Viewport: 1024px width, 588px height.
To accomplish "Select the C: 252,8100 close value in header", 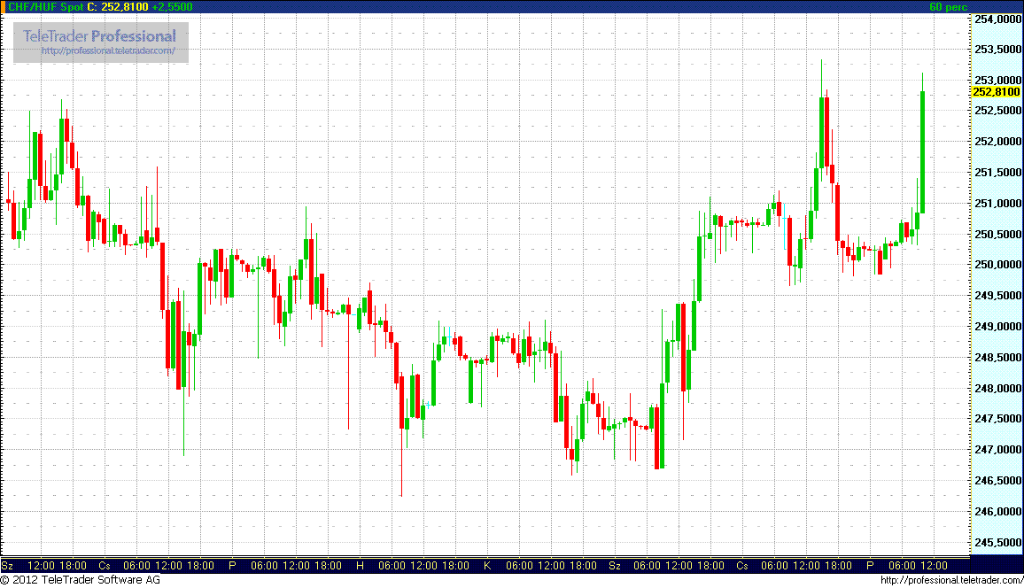I will 118,6.
